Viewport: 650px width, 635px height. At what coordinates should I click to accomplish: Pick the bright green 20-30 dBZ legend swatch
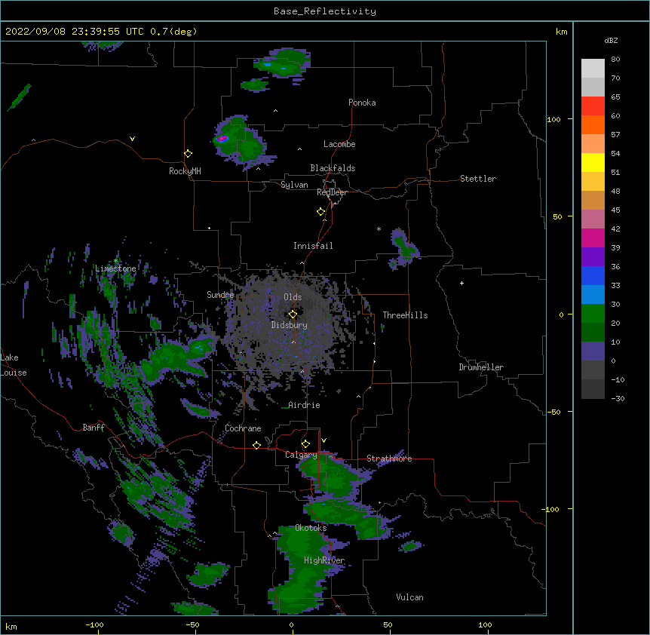point(593,314)
